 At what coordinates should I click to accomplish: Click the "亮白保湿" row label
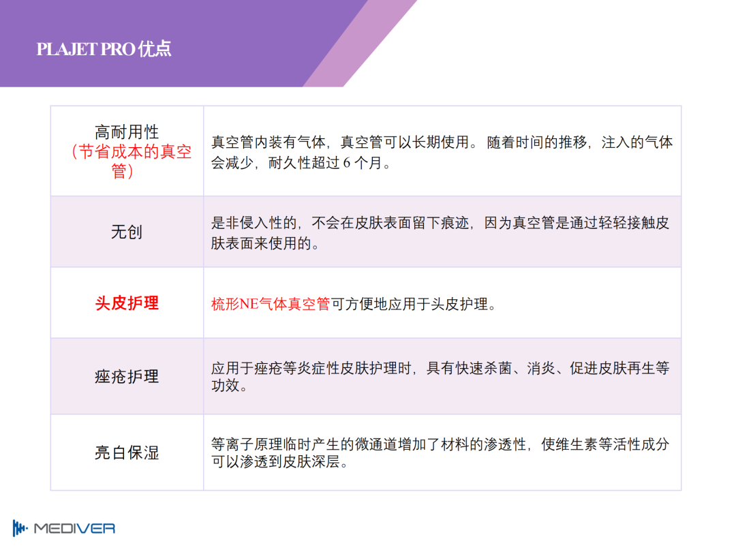[x=127, y=453]
